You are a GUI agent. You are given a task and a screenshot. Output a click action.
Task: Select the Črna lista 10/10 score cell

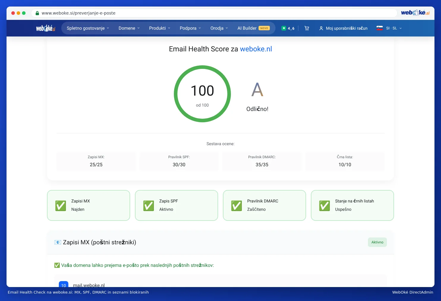[x=345, y=161]
